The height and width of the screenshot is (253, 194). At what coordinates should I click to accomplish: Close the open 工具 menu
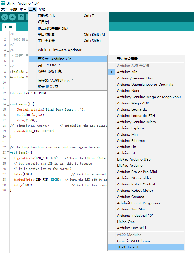pos(33,9)
